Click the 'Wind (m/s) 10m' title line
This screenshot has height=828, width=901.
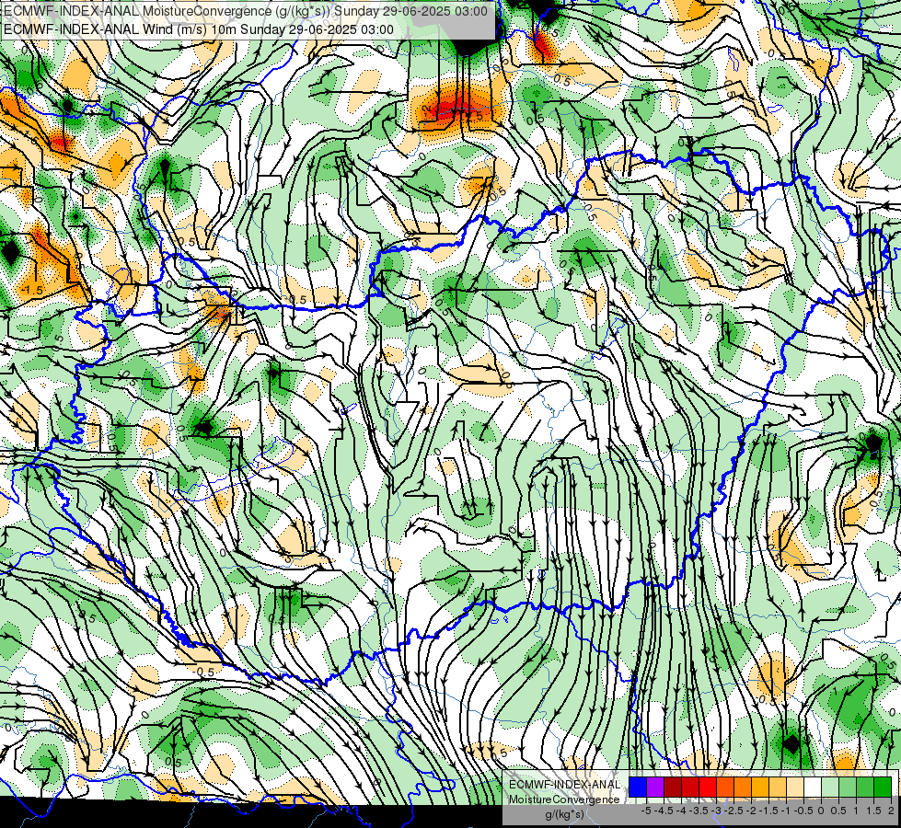pyautogui.click(x=199, y=29)
